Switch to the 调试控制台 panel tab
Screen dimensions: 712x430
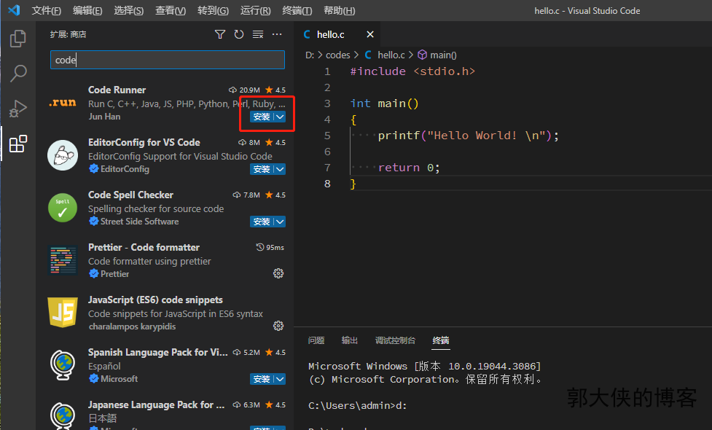pos(395,340)
